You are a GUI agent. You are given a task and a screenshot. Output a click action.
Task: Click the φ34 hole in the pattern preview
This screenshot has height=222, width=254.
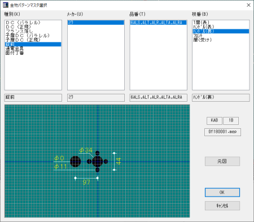(98, 162)
